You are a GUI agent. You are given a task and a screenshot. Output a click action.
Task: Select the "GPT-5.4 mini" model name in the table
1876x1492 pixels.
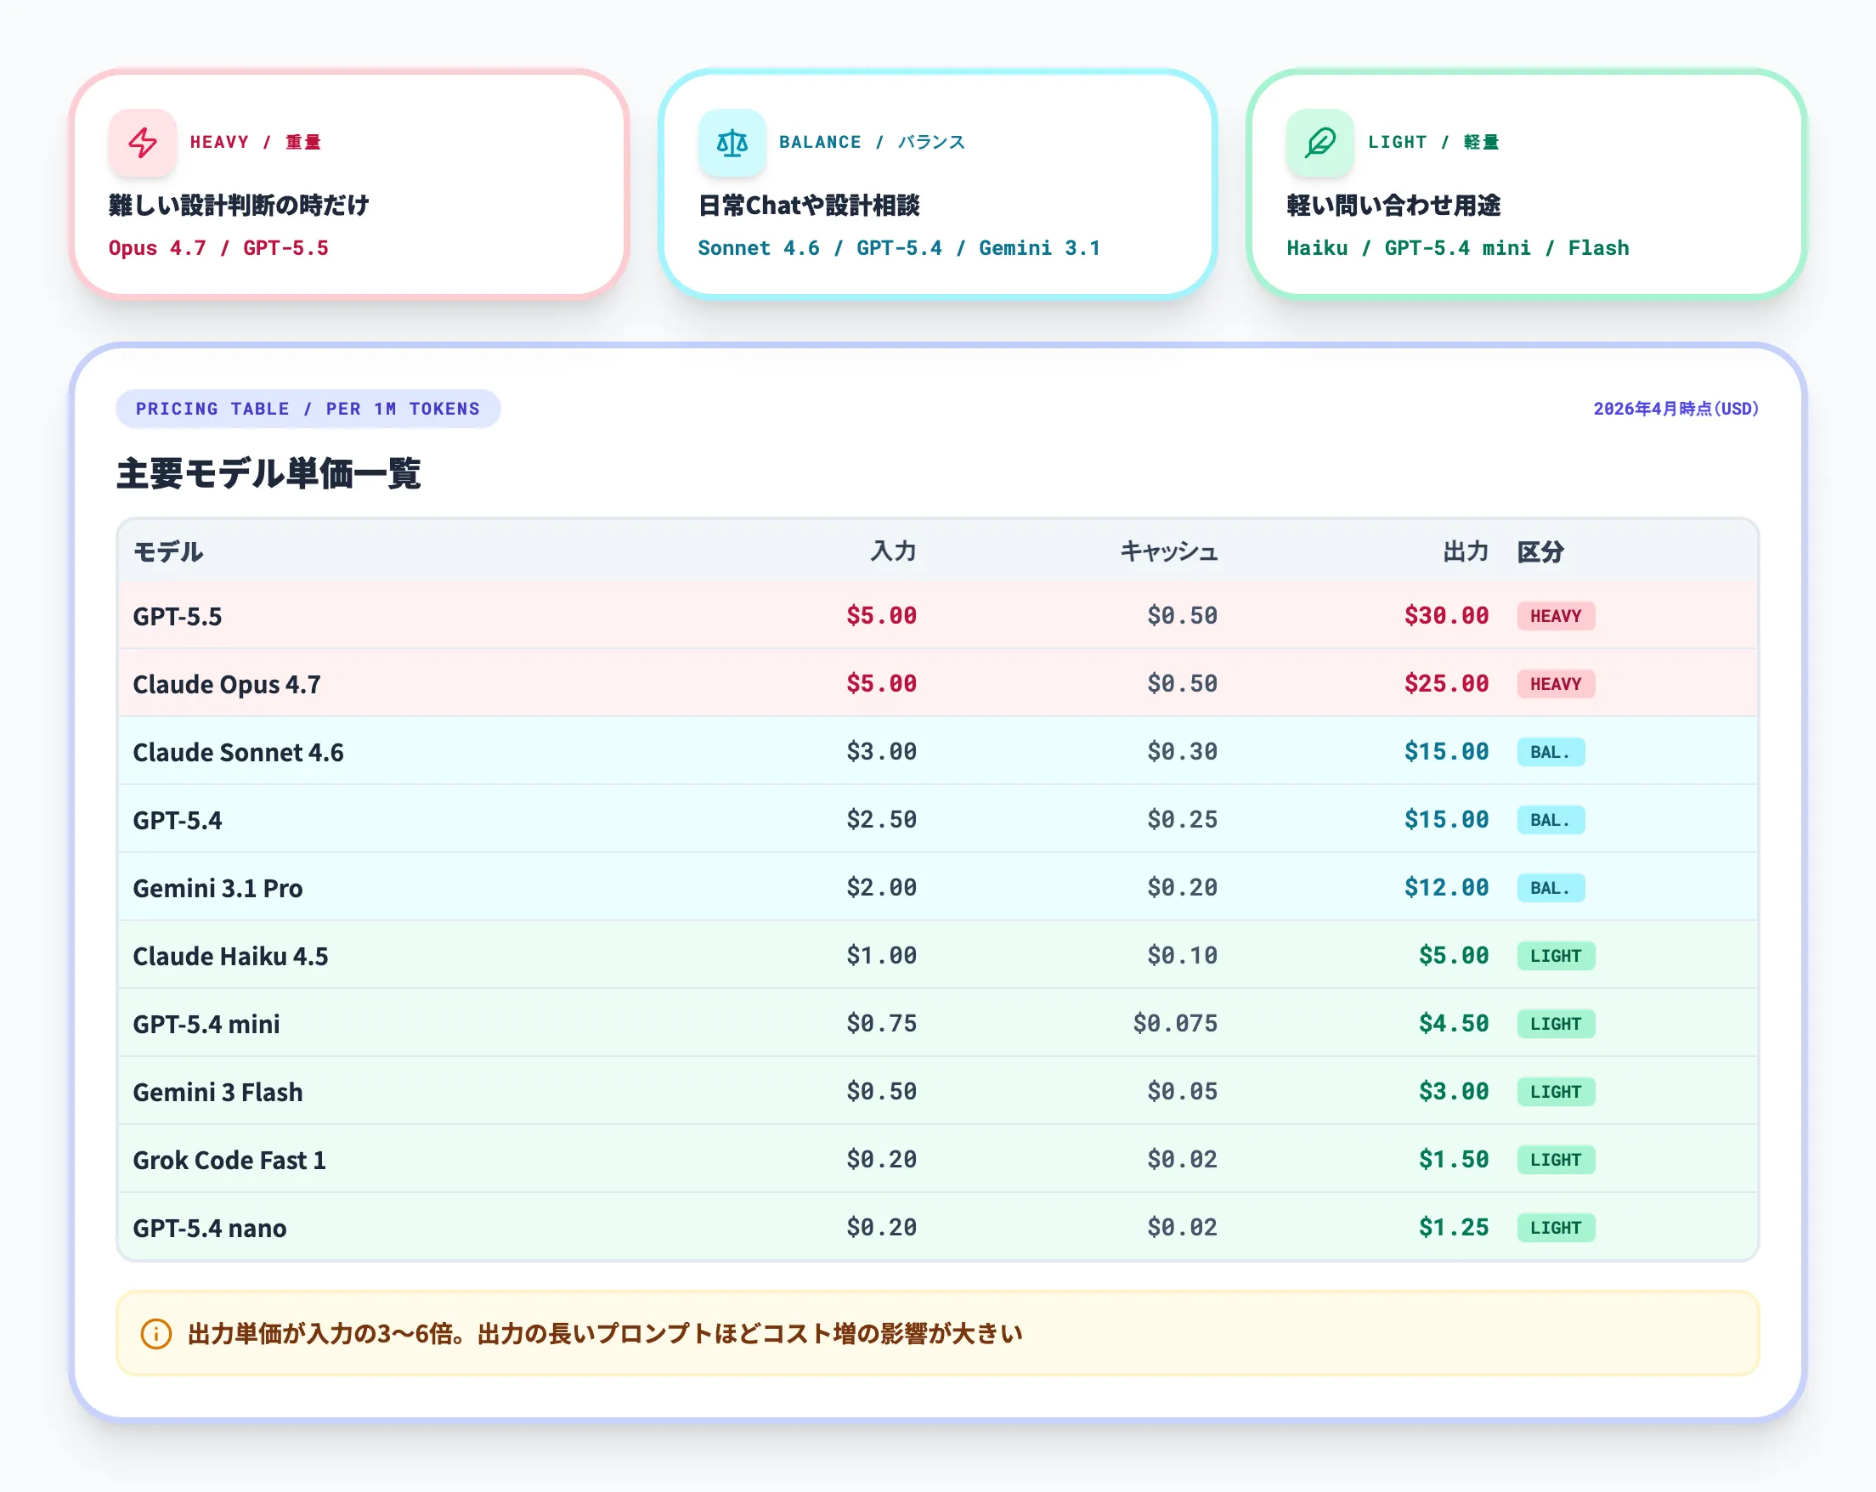(207, 1023)
